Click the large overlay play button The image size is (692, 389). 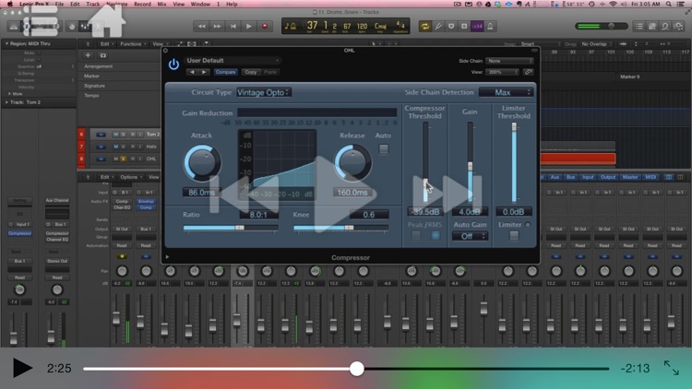(x=345, y=194)
